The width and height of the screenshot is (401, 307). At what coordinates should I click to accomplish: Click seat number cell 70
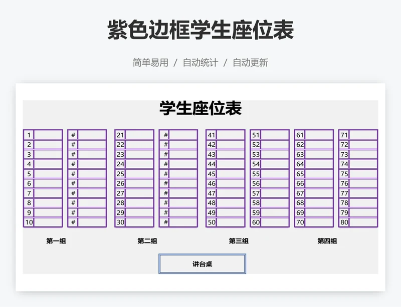pyautogui.click(x=300, y=222)
